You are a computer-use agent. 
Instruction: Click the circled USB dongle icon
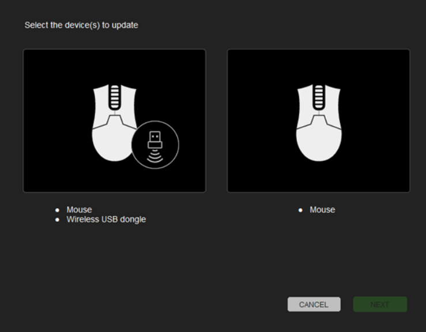[155, 144]
